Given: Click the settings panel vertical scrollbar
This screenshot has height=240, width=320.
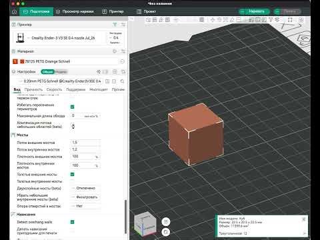Looking at the screenshot, I should pos(125,217).
